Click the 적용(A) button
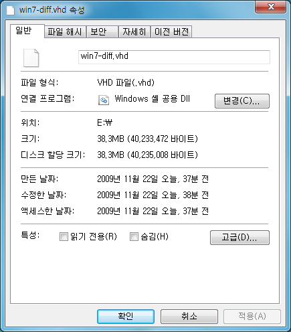Viewport: 291px width, 332px height. [252, 317]
